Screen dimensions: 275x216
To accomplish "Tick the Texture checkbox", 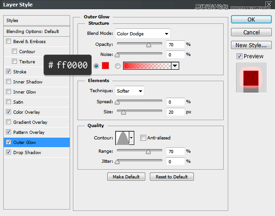I will (14, 61).
